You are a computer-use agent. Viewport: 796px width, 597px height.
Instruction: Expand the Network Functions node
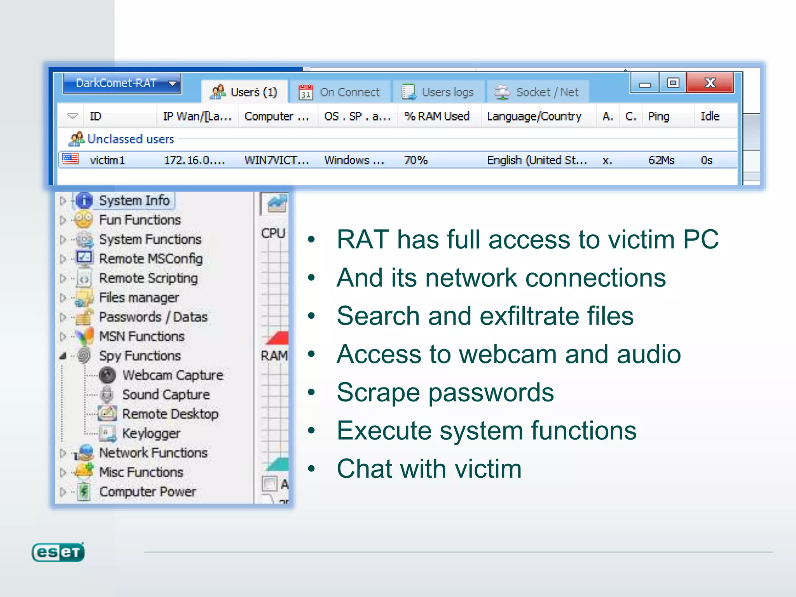pyautogui.click(x=63, y=453)
